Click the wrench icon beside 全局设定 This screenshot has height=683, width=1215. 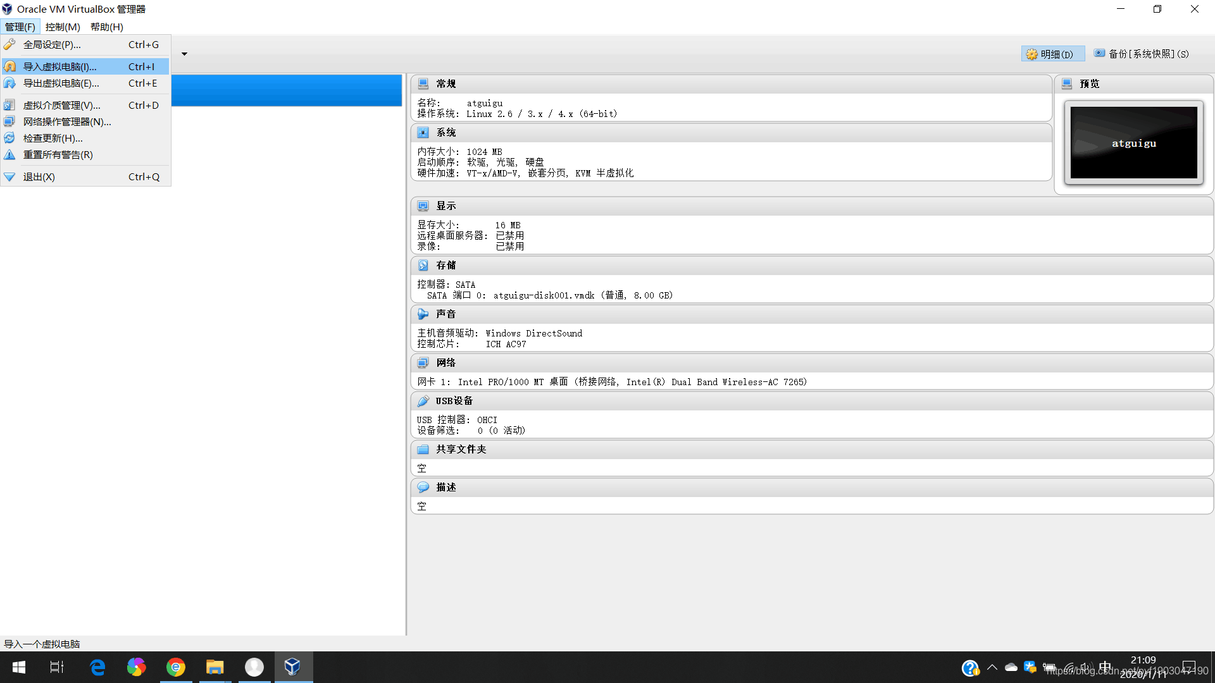[9, 44]
